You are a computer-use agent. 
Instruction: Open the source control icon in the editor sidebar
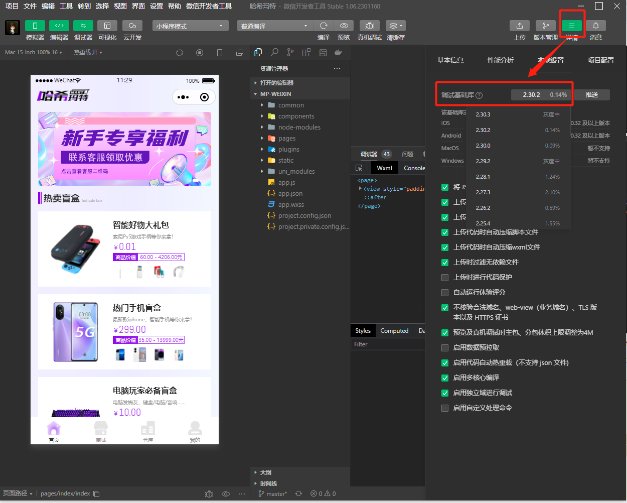click(290, 52)
